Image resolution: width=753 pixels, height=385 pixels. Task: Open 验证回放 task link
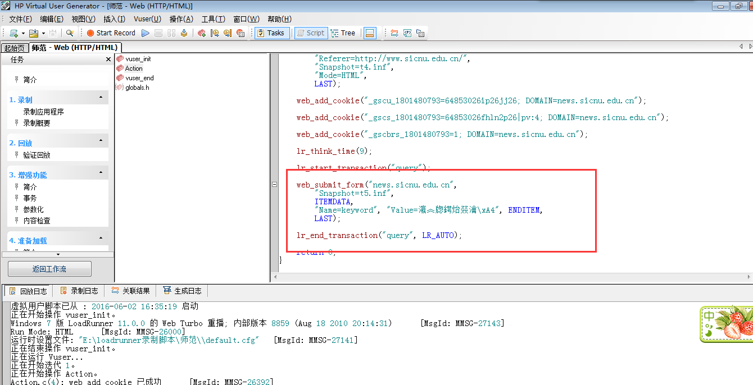(x=37, y=155)
